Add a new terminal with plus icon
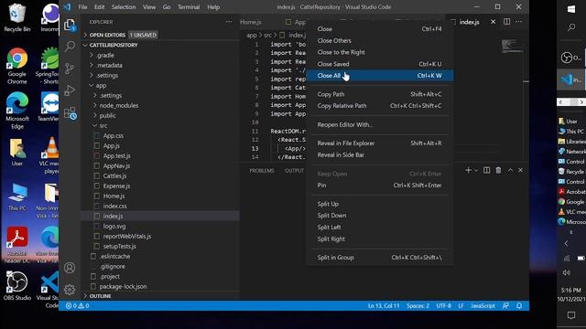This screenshot has height=329, width=586. 468,170
